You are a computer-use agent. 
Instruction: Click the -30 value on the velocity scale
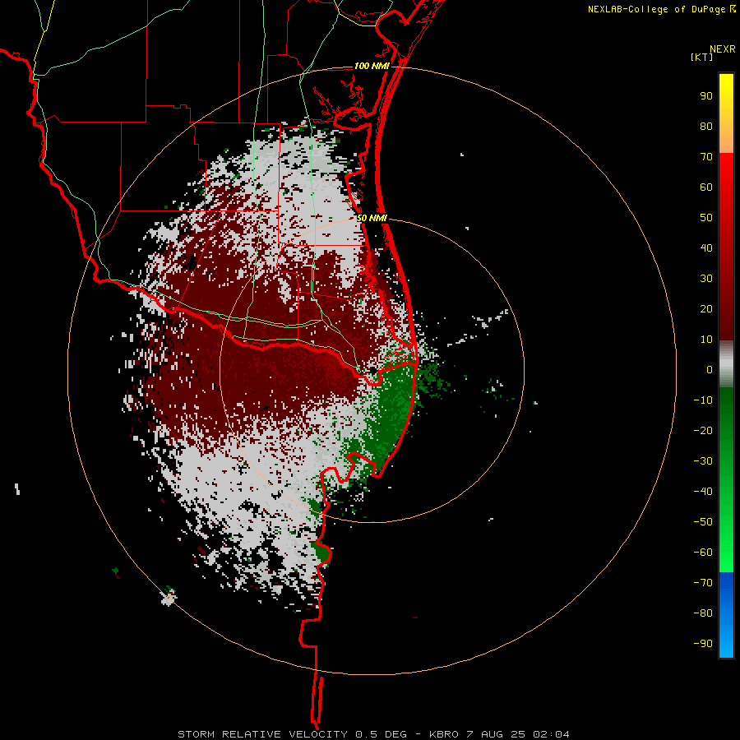point(703,461)
